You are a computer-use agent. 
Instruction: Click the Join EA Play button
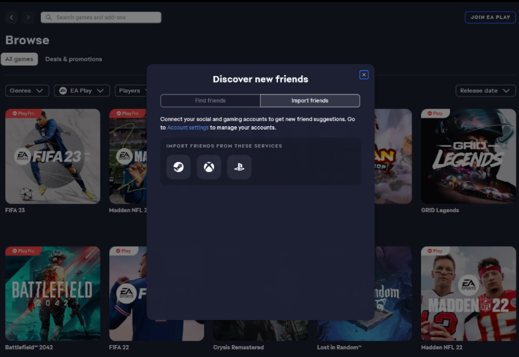pyautogui.click(x=490, y=17)
